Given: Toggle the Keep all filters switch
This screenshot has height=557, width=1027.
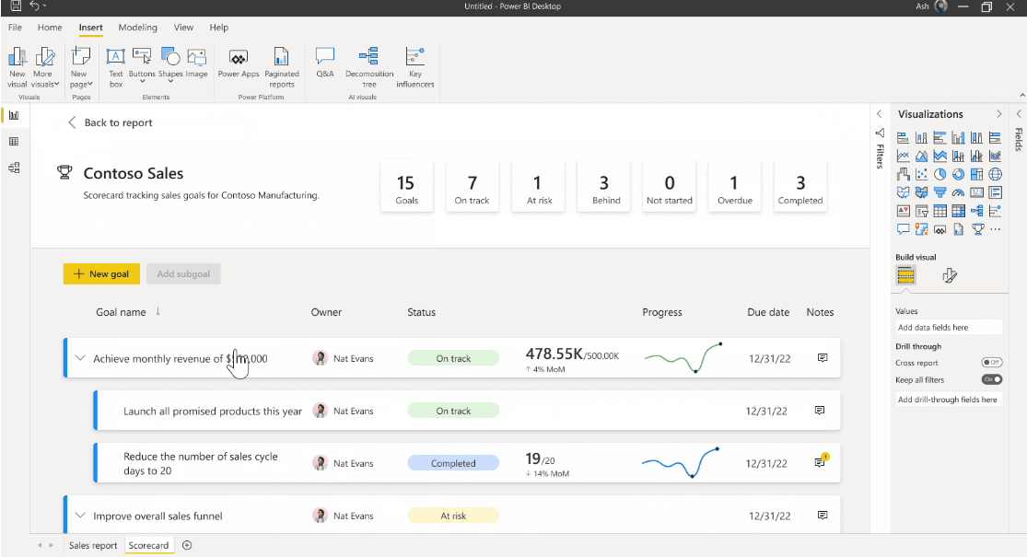Looking at the screenshot, I should (x=991, y=379).
